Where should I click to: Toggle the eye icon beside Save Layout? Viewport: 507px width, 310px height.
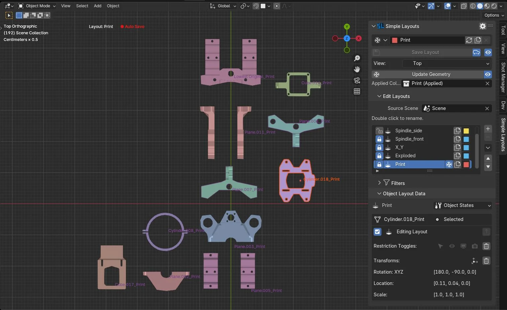[x=488, y=52]
